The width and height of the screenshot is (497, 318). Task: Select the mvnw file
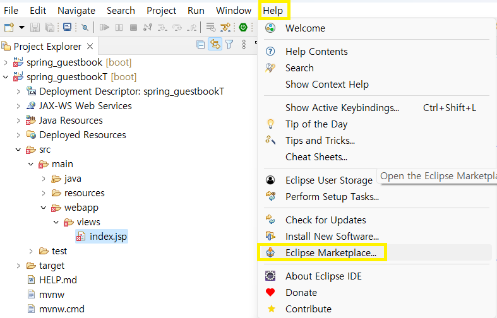pyautogui.click(x=52, y=295)
